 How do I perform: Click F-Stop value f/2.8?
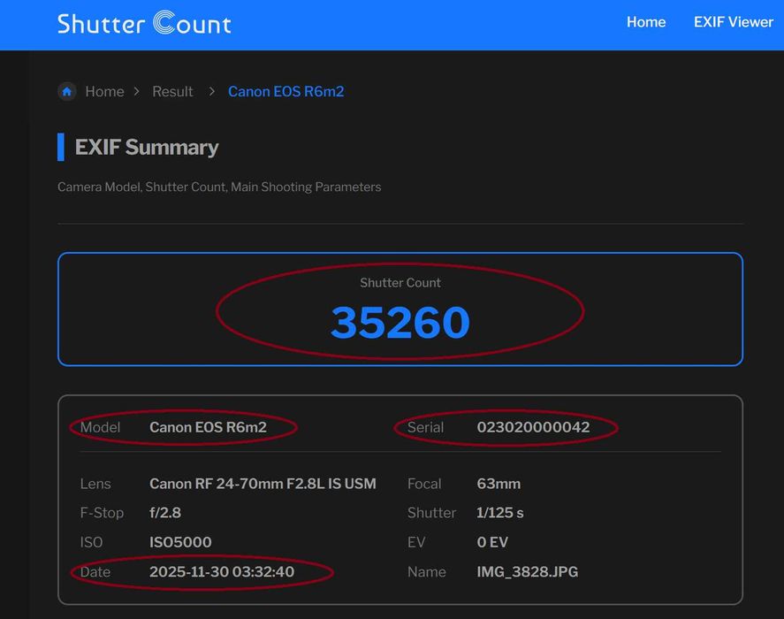point(165,513)
